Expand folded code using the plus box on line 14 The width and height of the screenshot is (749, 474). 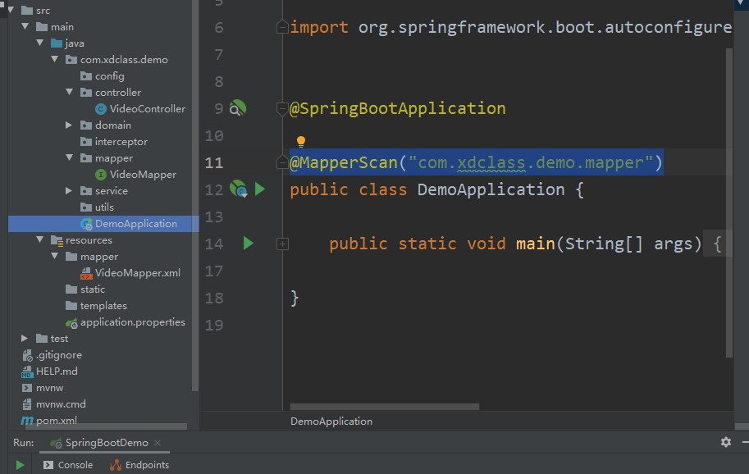click(282, 244)
